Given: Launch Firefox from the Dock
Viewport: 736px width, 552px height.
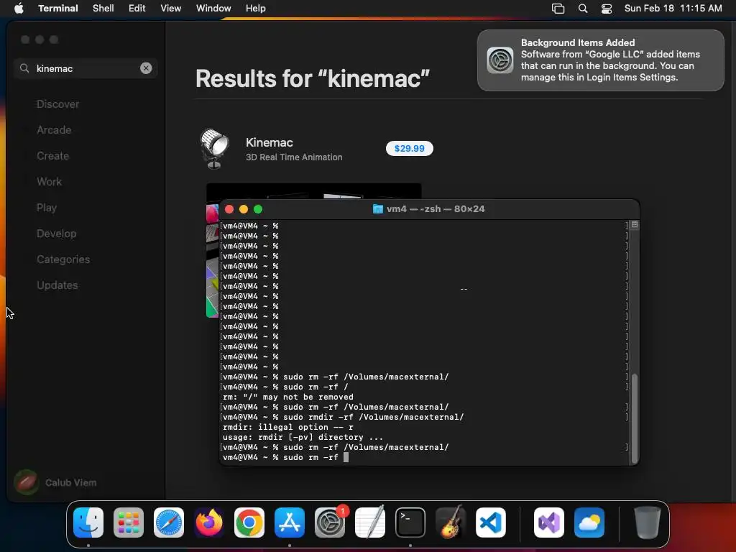Looking at the screenshot, I should pyautogui.click(x=209, y=523).
